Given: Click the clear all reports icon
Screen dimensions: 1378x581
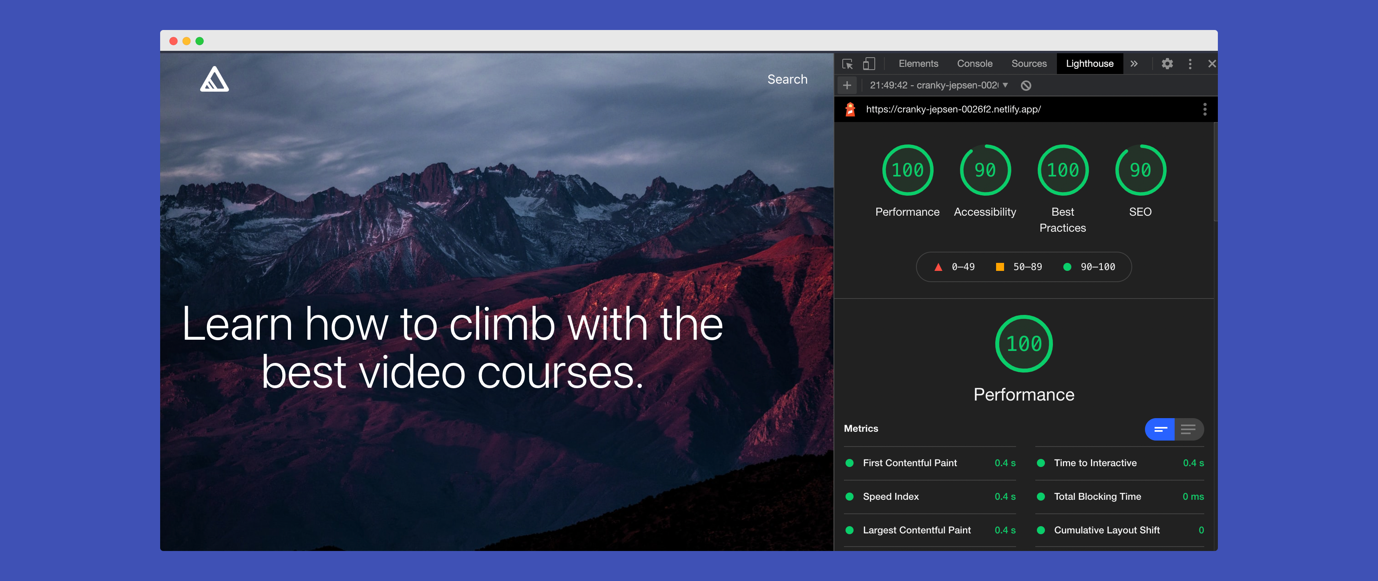Looking at the screenshot, I should click(x=1025, y=86).
